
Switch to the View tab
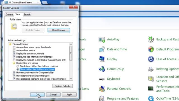18,14
